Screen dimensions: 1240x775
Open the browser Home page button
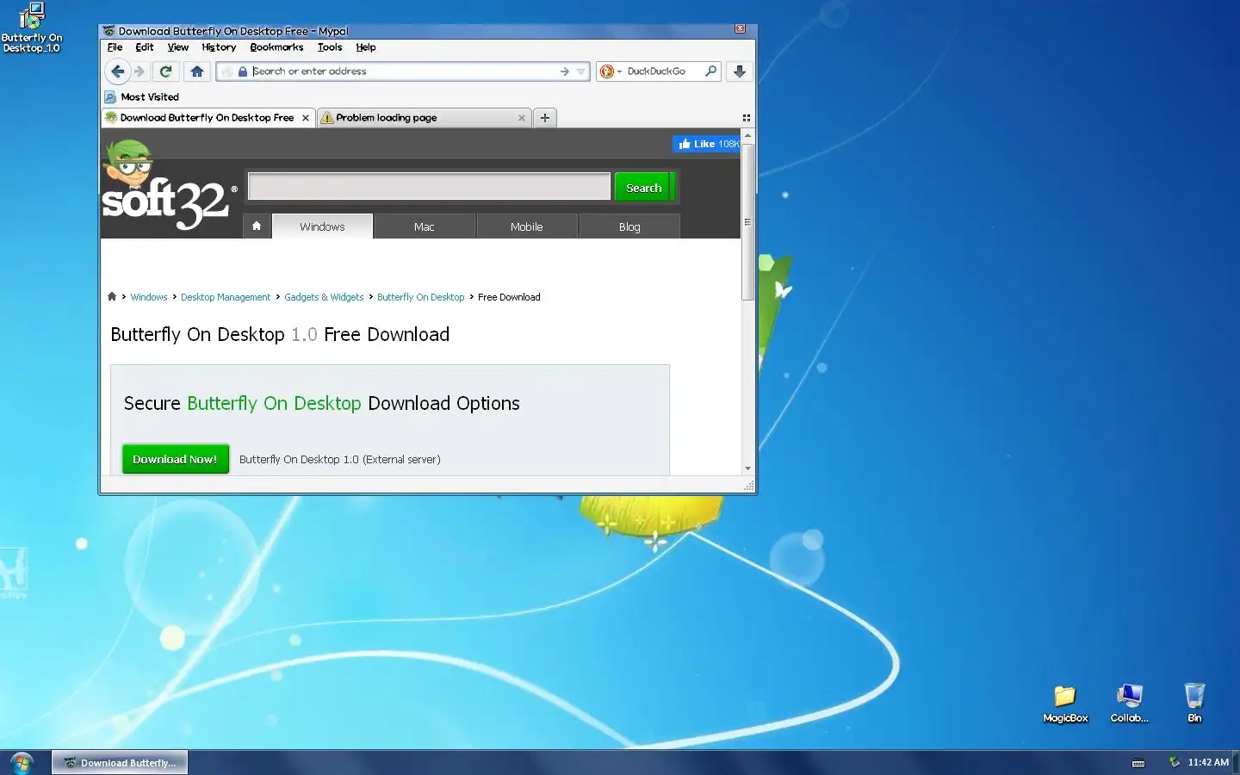pos(197,71)
